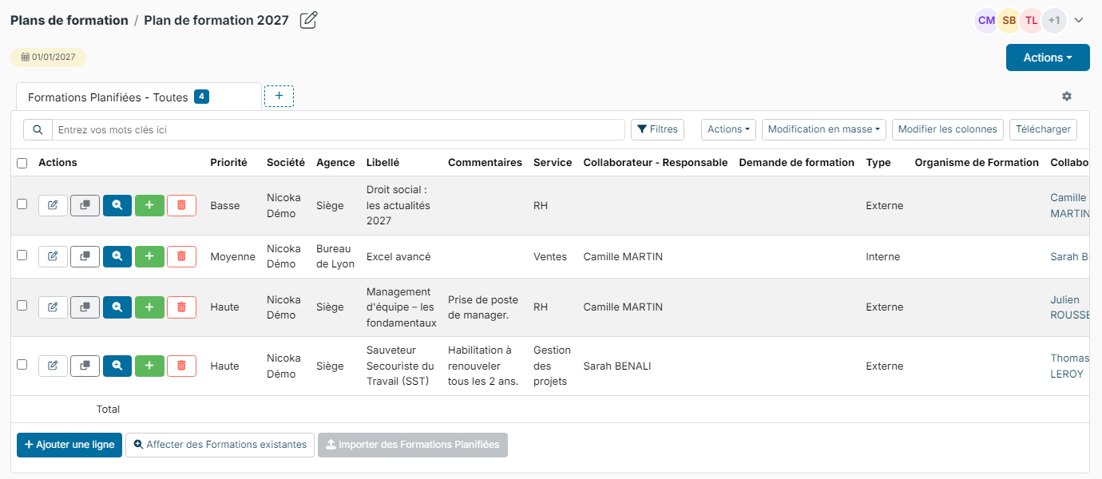Screen dimensions: 1102x479
Task: Tick the Sauveteur Secouriste row checkbox
Action: pyautogui.click(x=22, y=365)
